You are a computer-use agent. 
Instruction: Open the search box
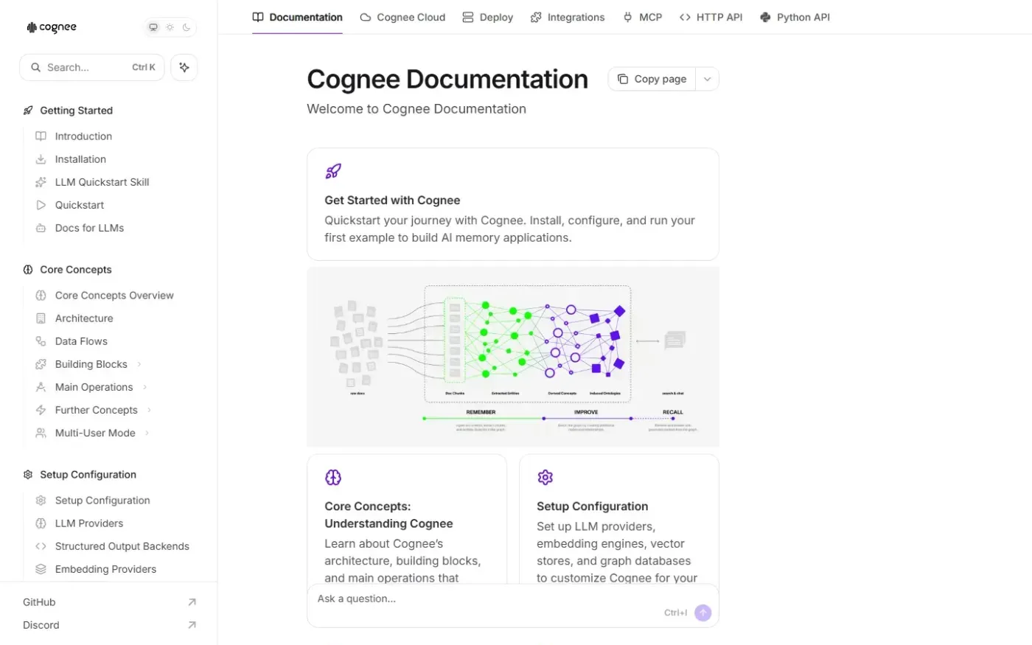[92, 67]
